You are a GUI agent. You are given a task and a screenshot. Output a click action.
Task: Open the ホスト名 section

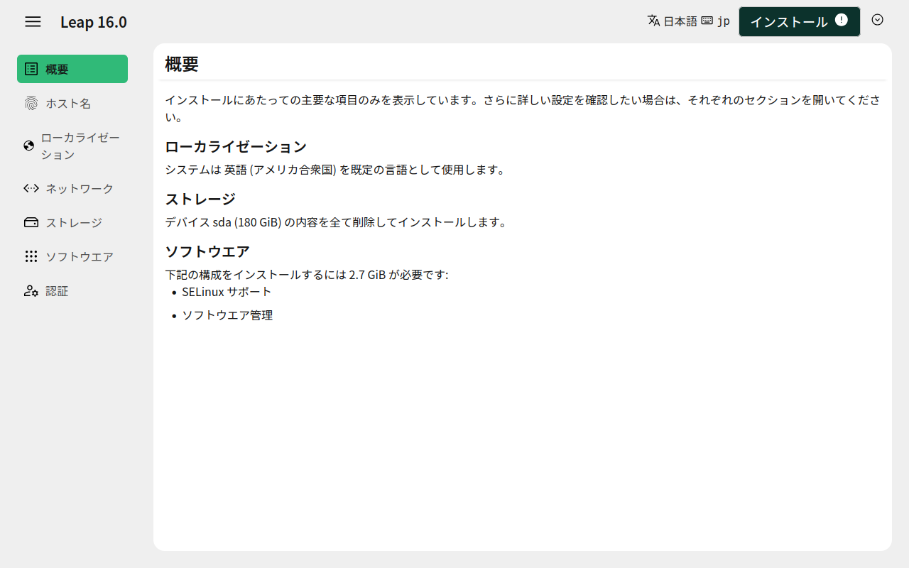[x=72, y=103]
